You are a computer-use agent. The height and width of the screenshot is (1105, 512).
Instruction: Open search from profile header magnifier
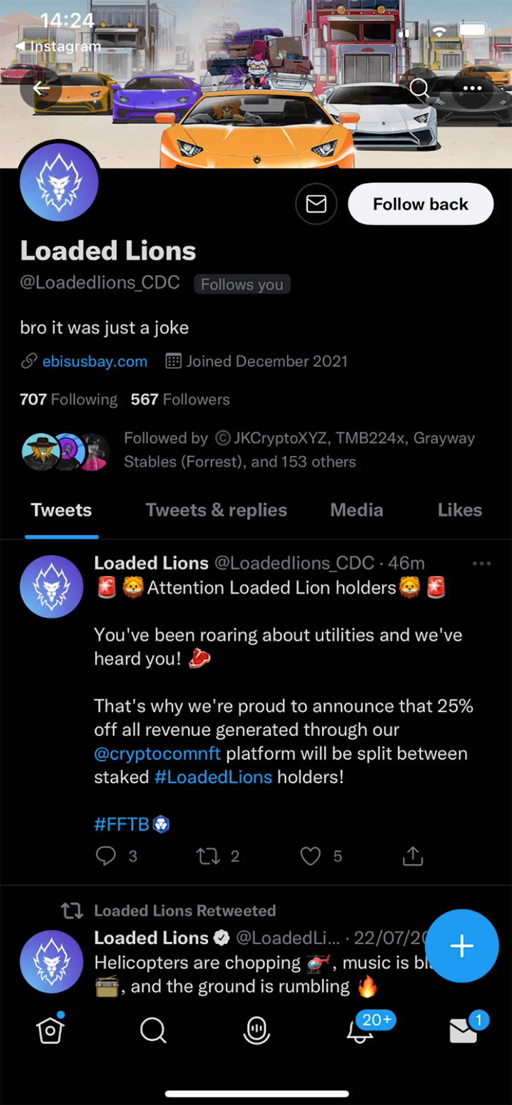419,89
